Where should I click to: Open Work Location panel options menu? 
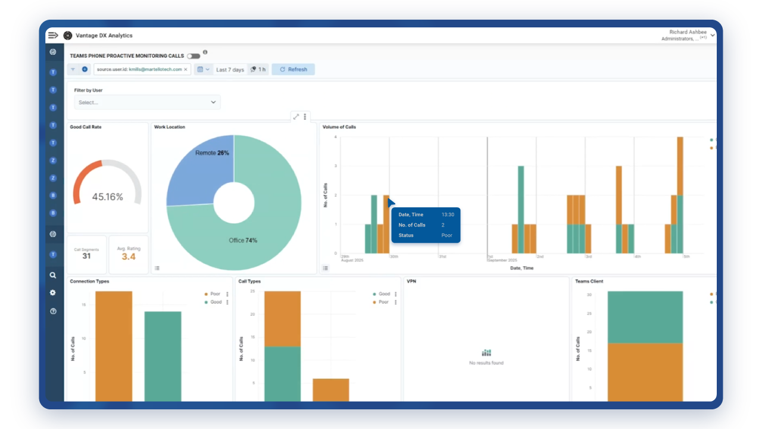(x=305, y=117)
